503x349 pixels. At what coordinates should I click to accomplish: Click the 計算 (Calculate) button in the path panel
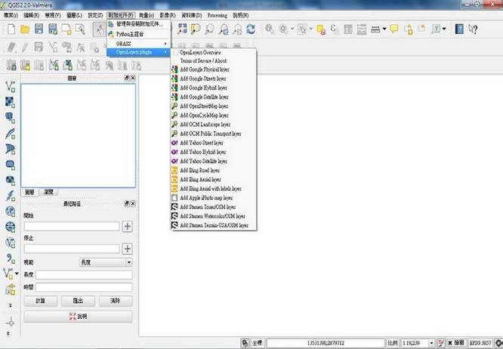click(41, 301)
